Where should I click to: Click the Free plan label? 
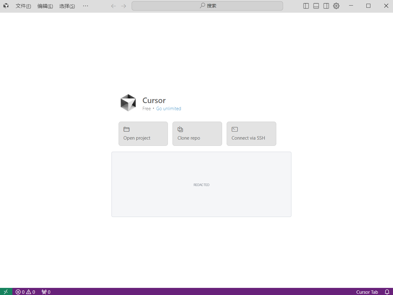pyautogui.click(x=146, y=109)
